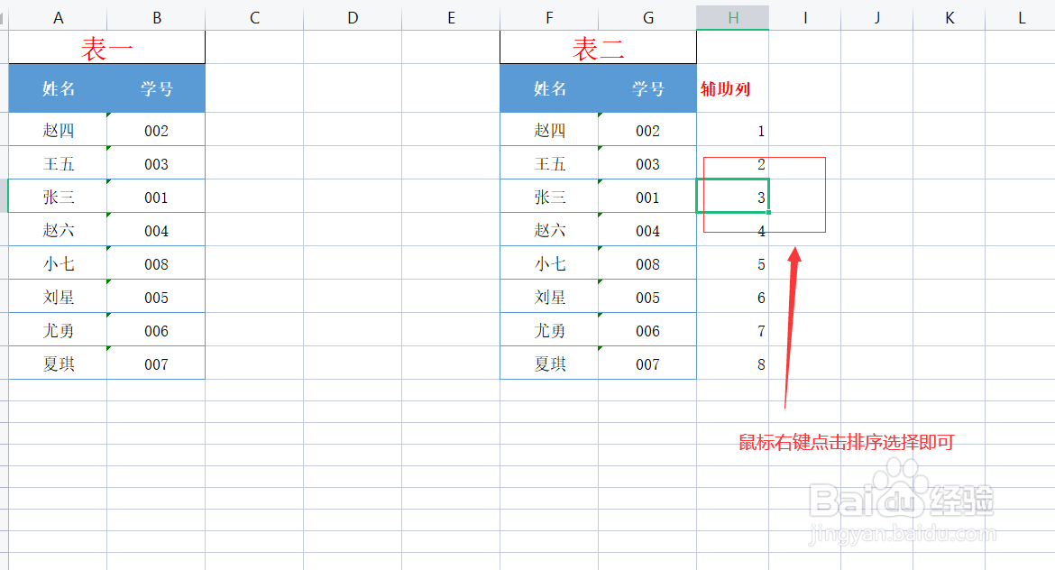Select the 夏琪 cell in 表一
Image resolution: width=1055 pixels, height=570 pixels.
(x=58, y=363)
